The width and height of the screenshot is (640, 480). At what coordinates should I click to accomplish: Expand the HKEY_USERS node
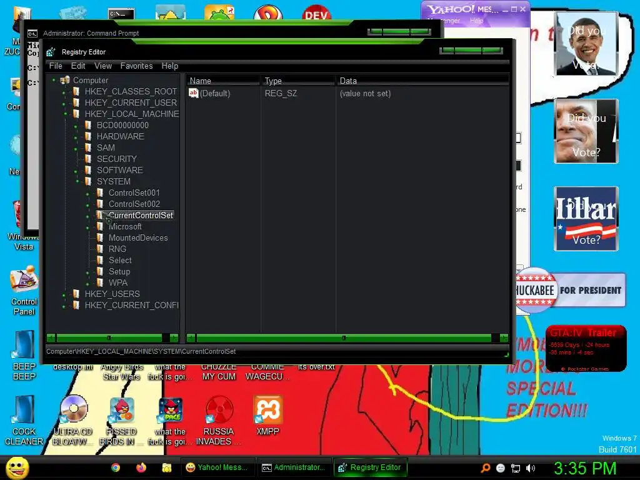point(64,295)
